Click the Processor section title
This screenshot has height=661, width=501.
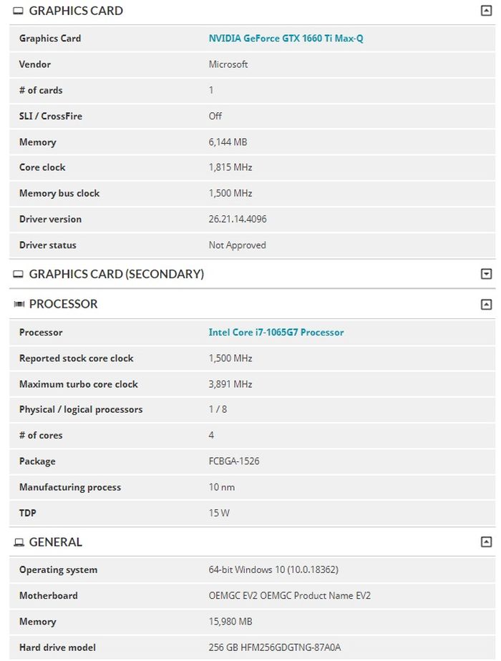63,304
